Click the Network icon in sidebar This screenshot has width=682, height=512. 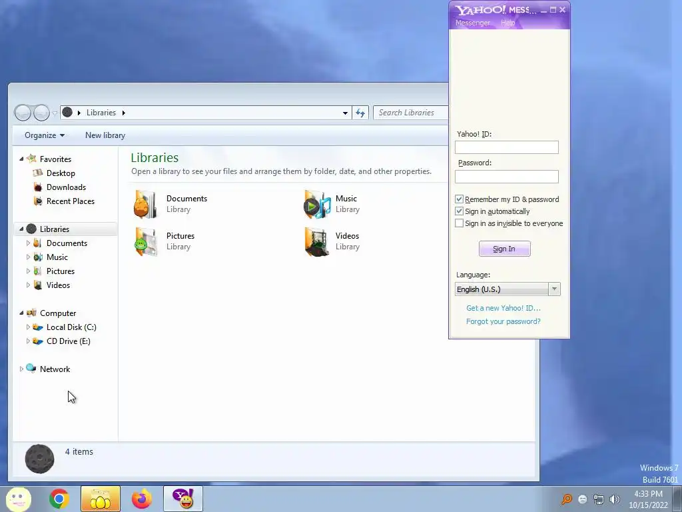coord(31,368)
